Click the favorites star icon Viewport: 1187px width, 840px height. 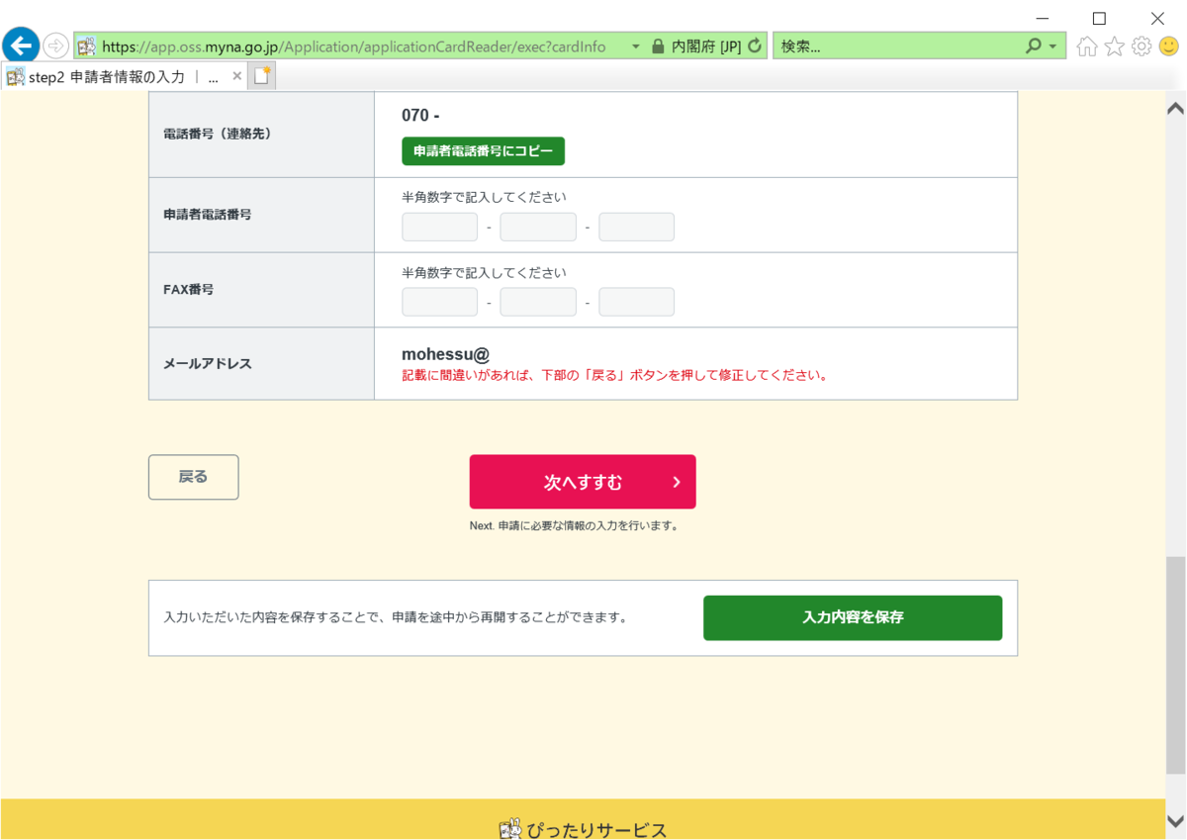coord(1115,47)
